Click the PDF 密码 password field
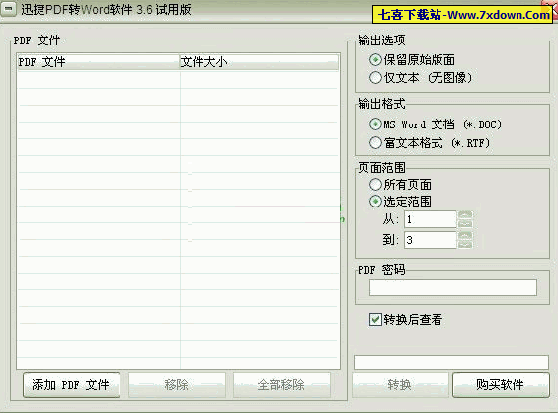558x413 pixels. click(x=453, y=288)
